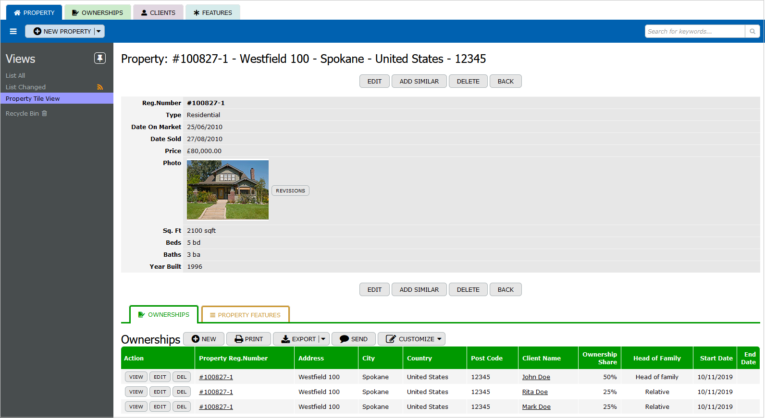This screenshot has height=418, width=765.
Task: Click the Revisions button near photo
Action: pyautogui.click(x=290, y=191)
